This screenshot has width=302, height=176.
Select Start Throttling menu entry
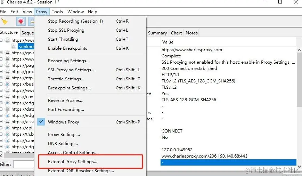pyautogui.click(x=91, y=39)
